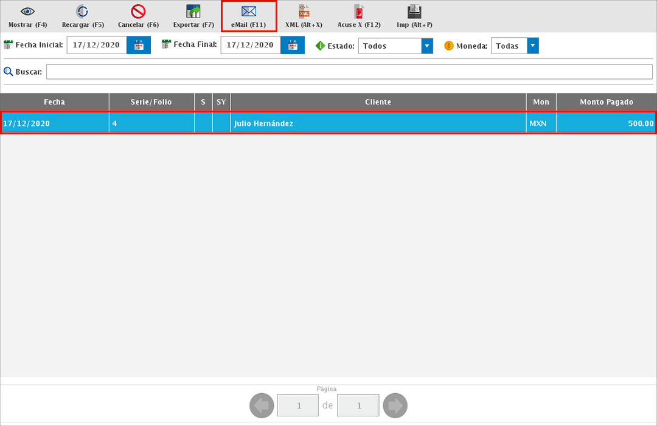The image size is (657, 426).
Task: Print using the Imp (Alt+P) icon
Action: click(414, 12)
